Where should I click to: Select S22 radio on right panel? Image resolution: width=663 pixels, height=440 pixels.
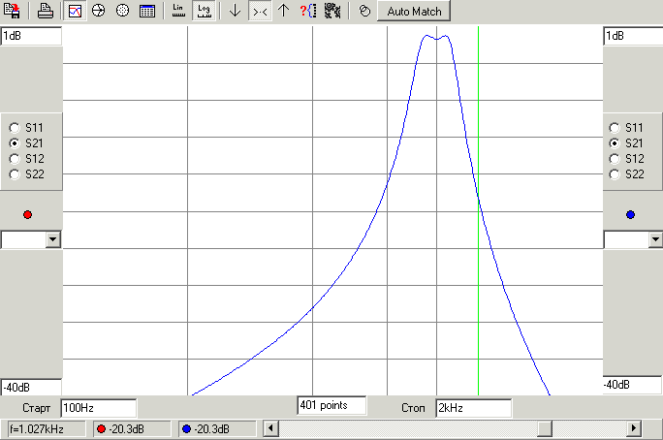pyautogui.click(x=615, y=174)
